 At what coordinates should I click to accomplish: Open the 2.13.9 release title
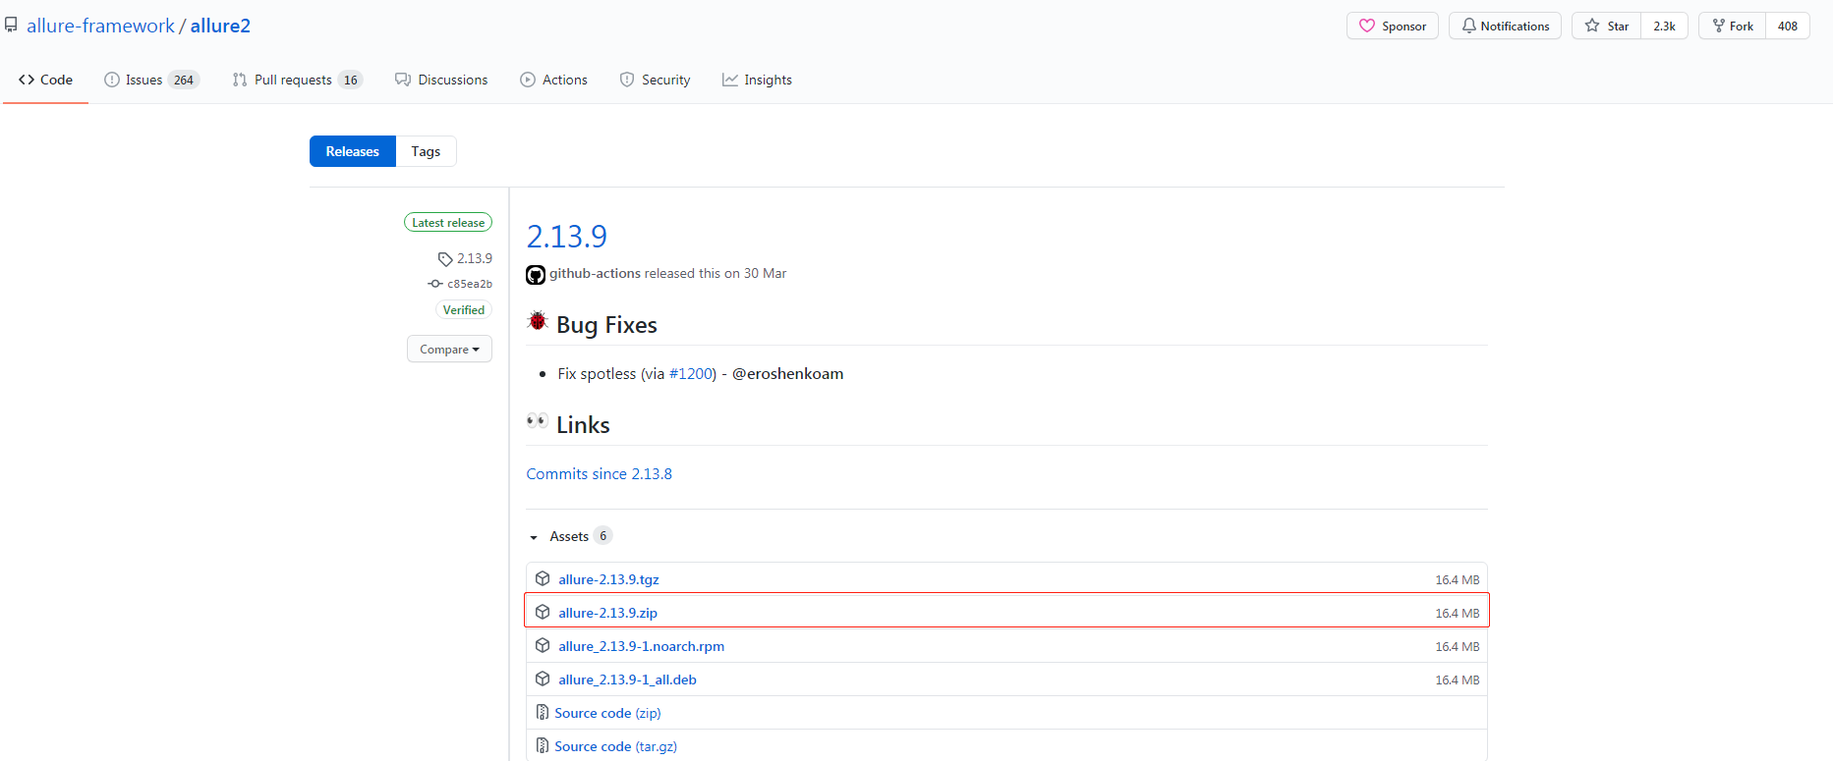click(x=567, y=237)
